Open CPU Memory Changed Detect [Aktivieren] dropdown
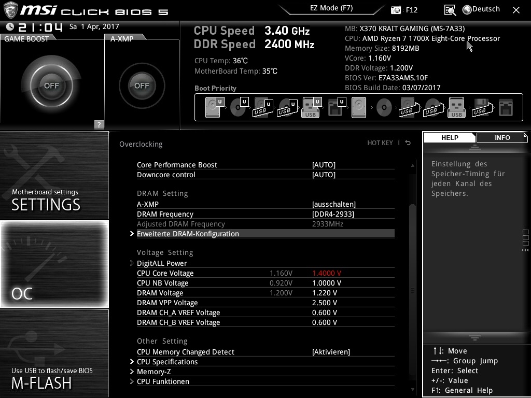Image resolution: width=531 pixels, height=398 pixels. [x=331, y=352]
